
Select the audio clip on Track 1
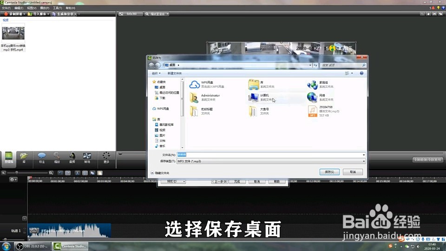(69, 231)
